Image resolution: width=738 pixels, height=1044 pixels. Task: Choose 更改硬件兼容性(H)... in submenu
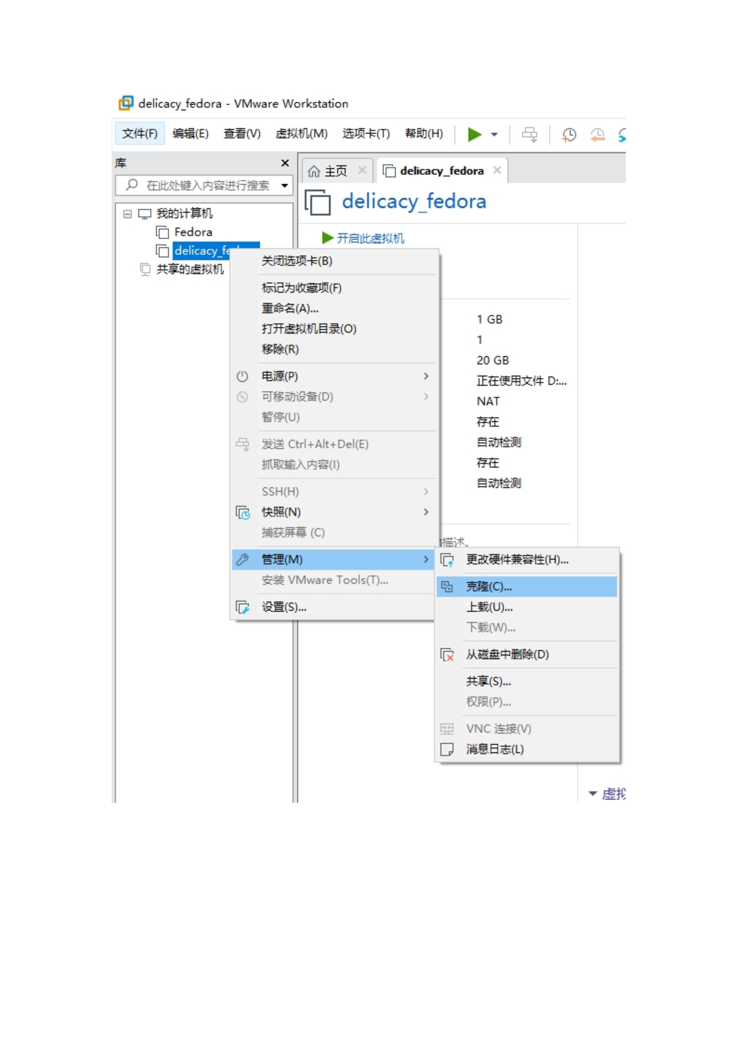527,560
